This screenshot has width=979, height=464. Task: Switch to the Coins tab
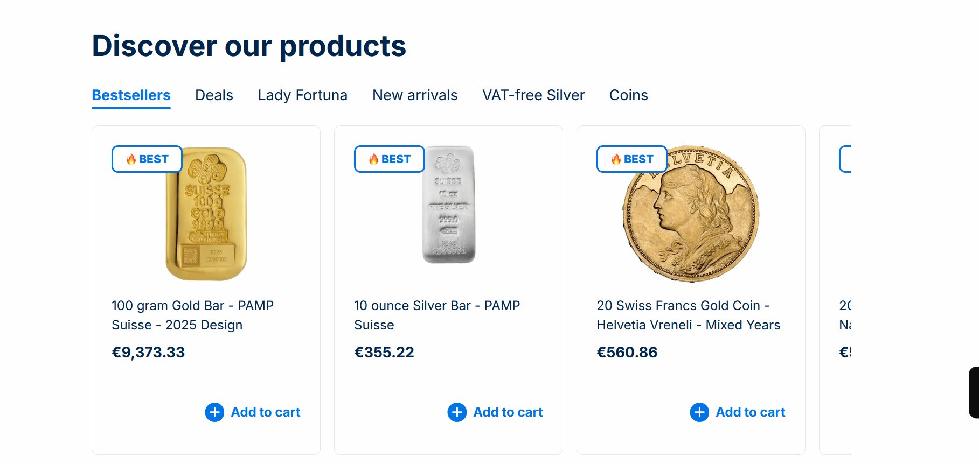pos(628,95)
